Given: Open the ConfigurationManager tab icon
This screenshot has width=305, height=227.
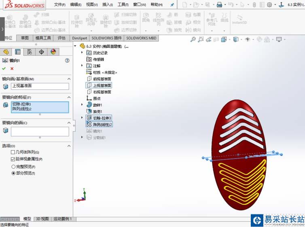Looking at the screenshot, I should pyautogui.click(x=30, y=52).
